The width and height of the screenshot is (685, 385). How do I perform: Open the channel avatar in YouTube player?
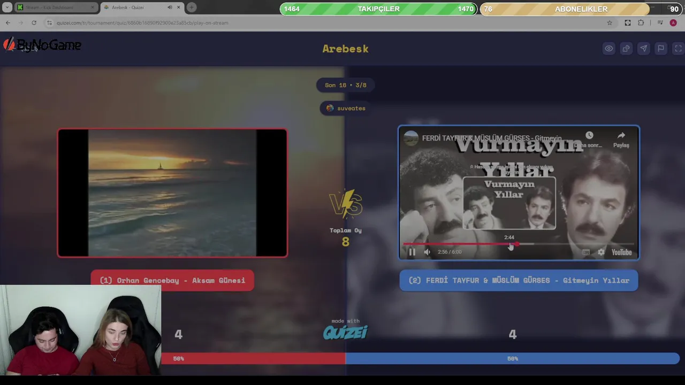411,138
